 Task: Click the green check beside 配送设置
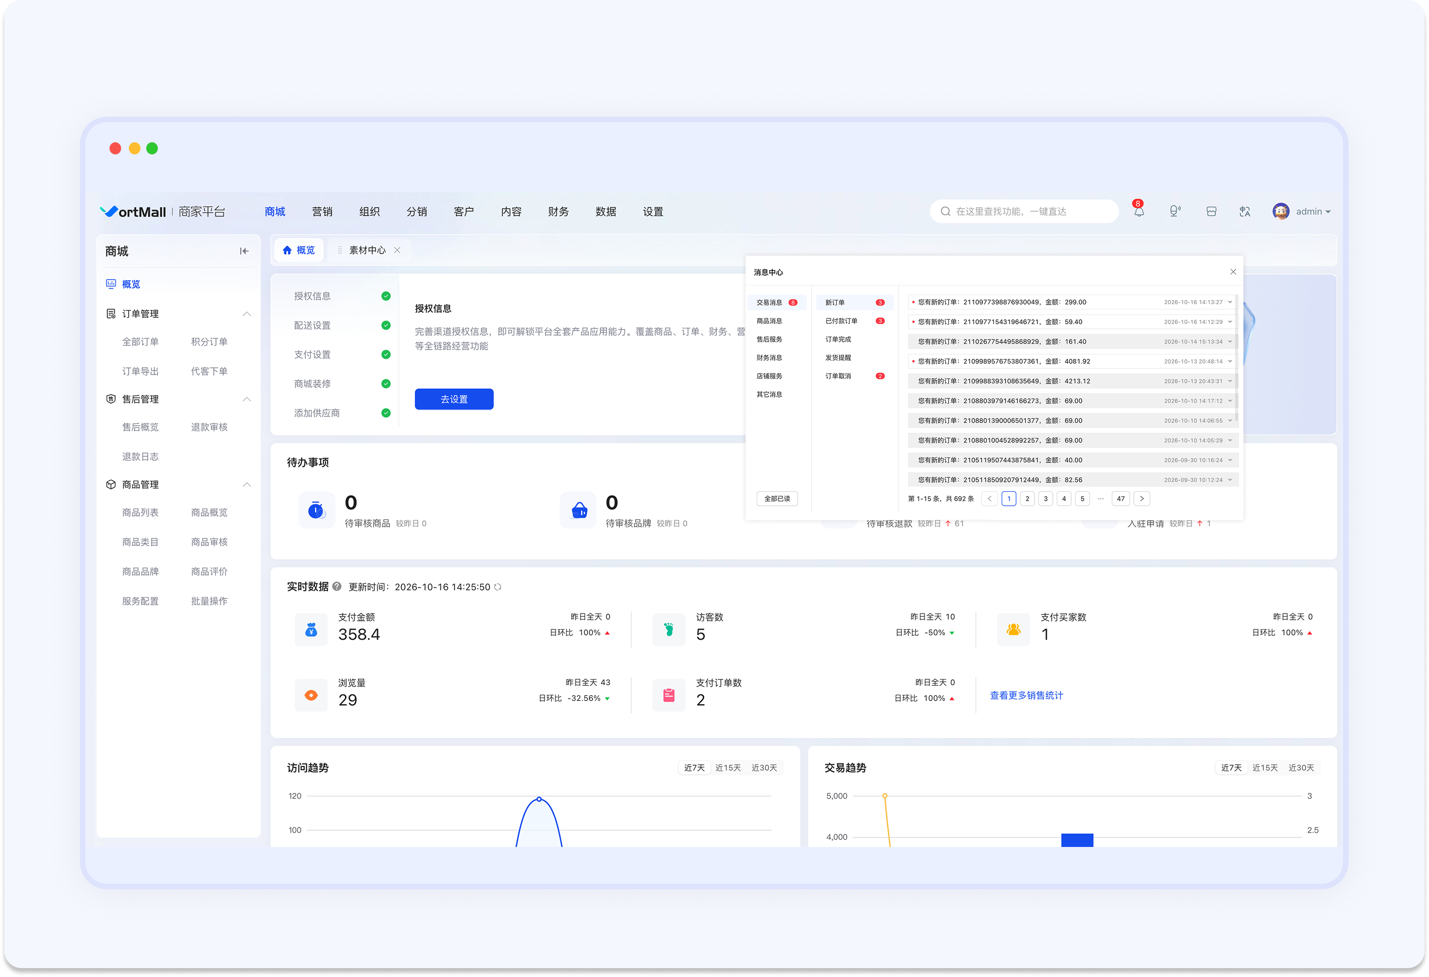click(x=386, y=326)
